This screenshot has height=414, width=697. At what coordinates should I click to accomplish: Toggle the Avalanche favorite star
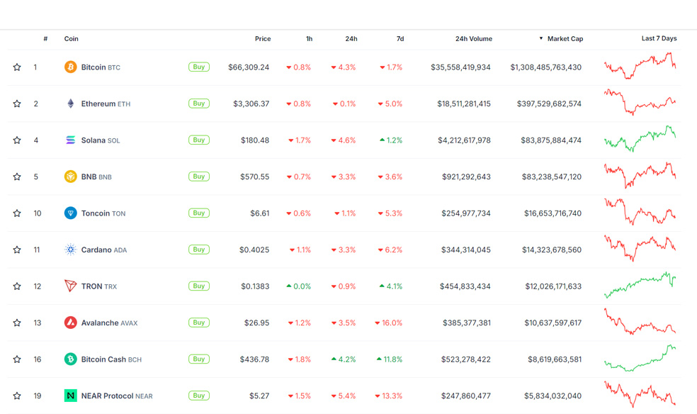click(x=17, y=323)
